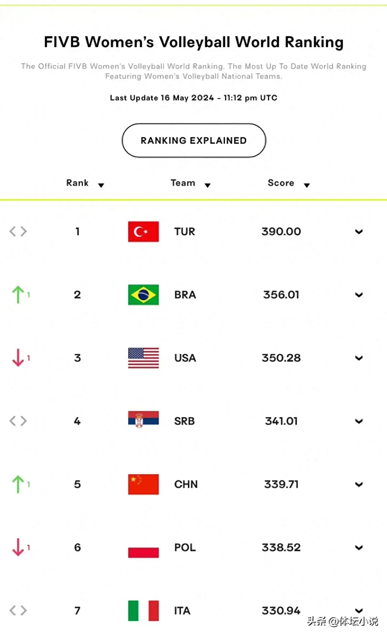Expand the CHN row details chevron
387x635 pixels.
coord(359,484)
